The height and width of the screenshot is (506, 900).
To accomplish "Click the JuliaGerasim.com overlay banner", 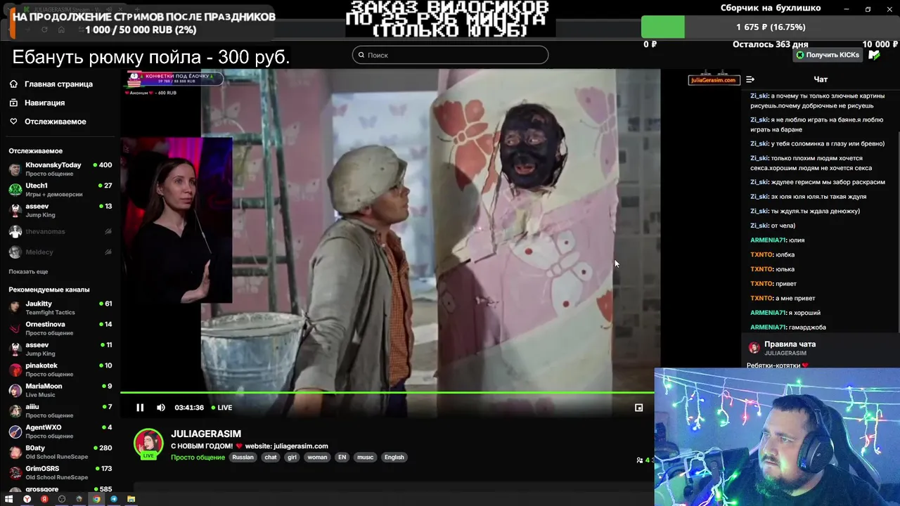I will tap(713, 79).
